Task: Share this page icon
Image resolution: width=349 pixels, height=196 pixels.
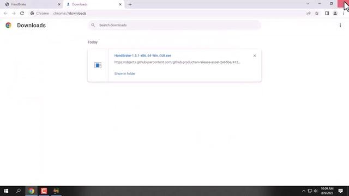Action: (309, 13)
